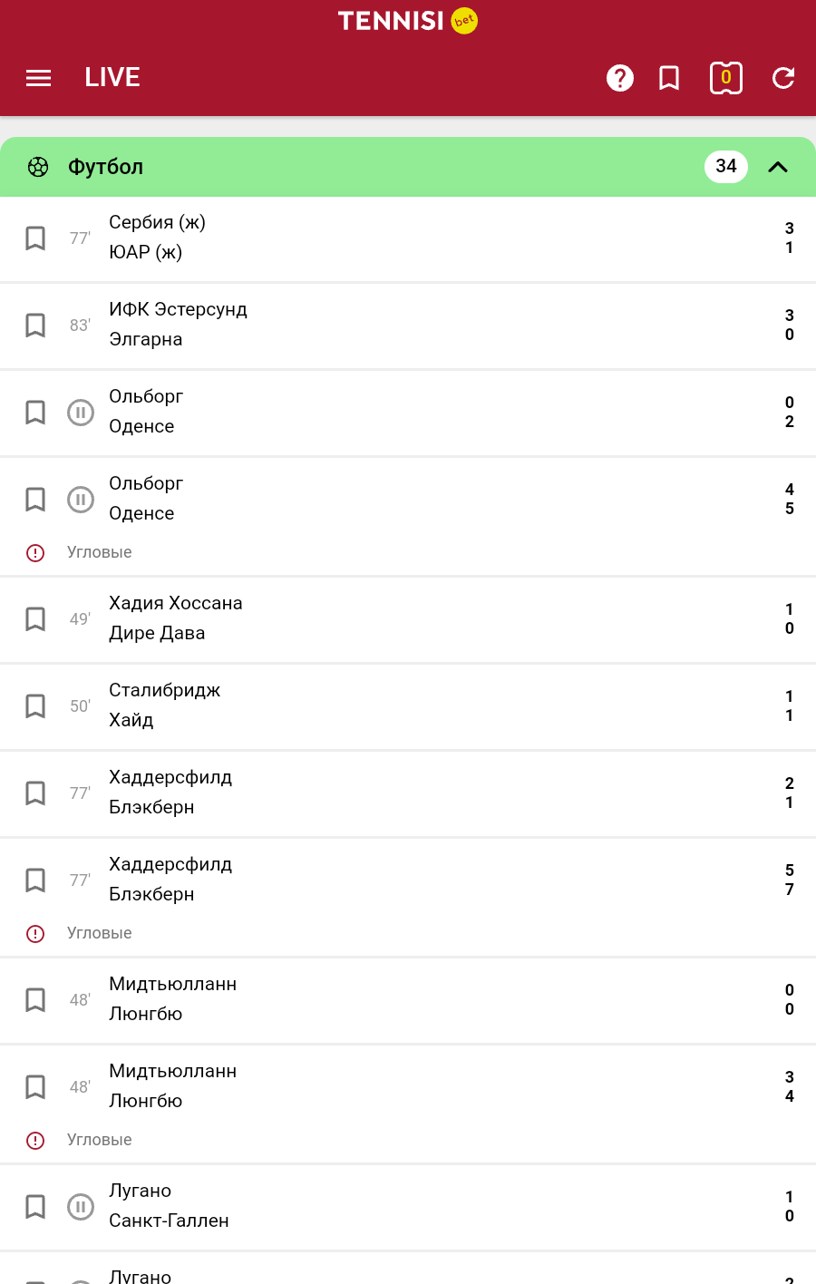
Task: Click the LIVE page title
Action: 112,78
